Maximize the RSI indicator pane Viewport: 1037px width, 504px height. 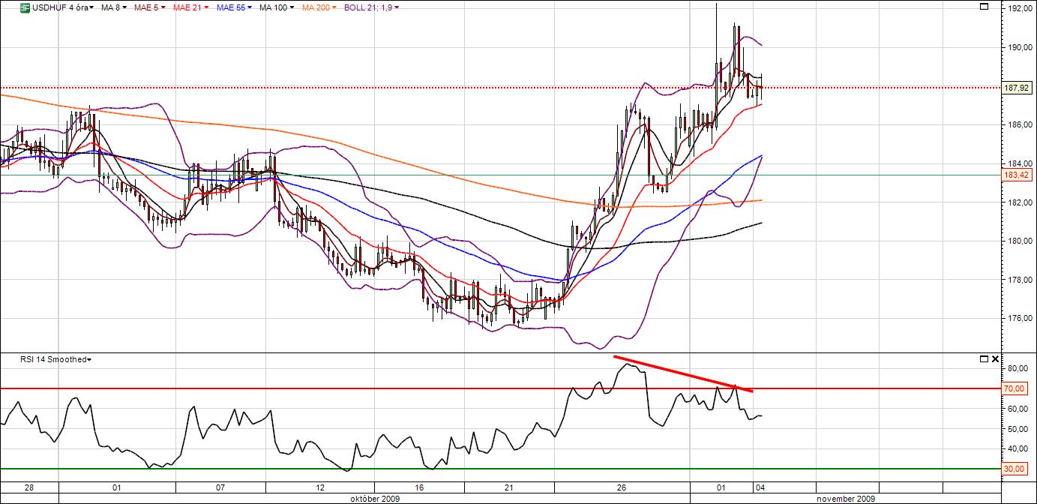pyautogui.click(x=984, y=359)
